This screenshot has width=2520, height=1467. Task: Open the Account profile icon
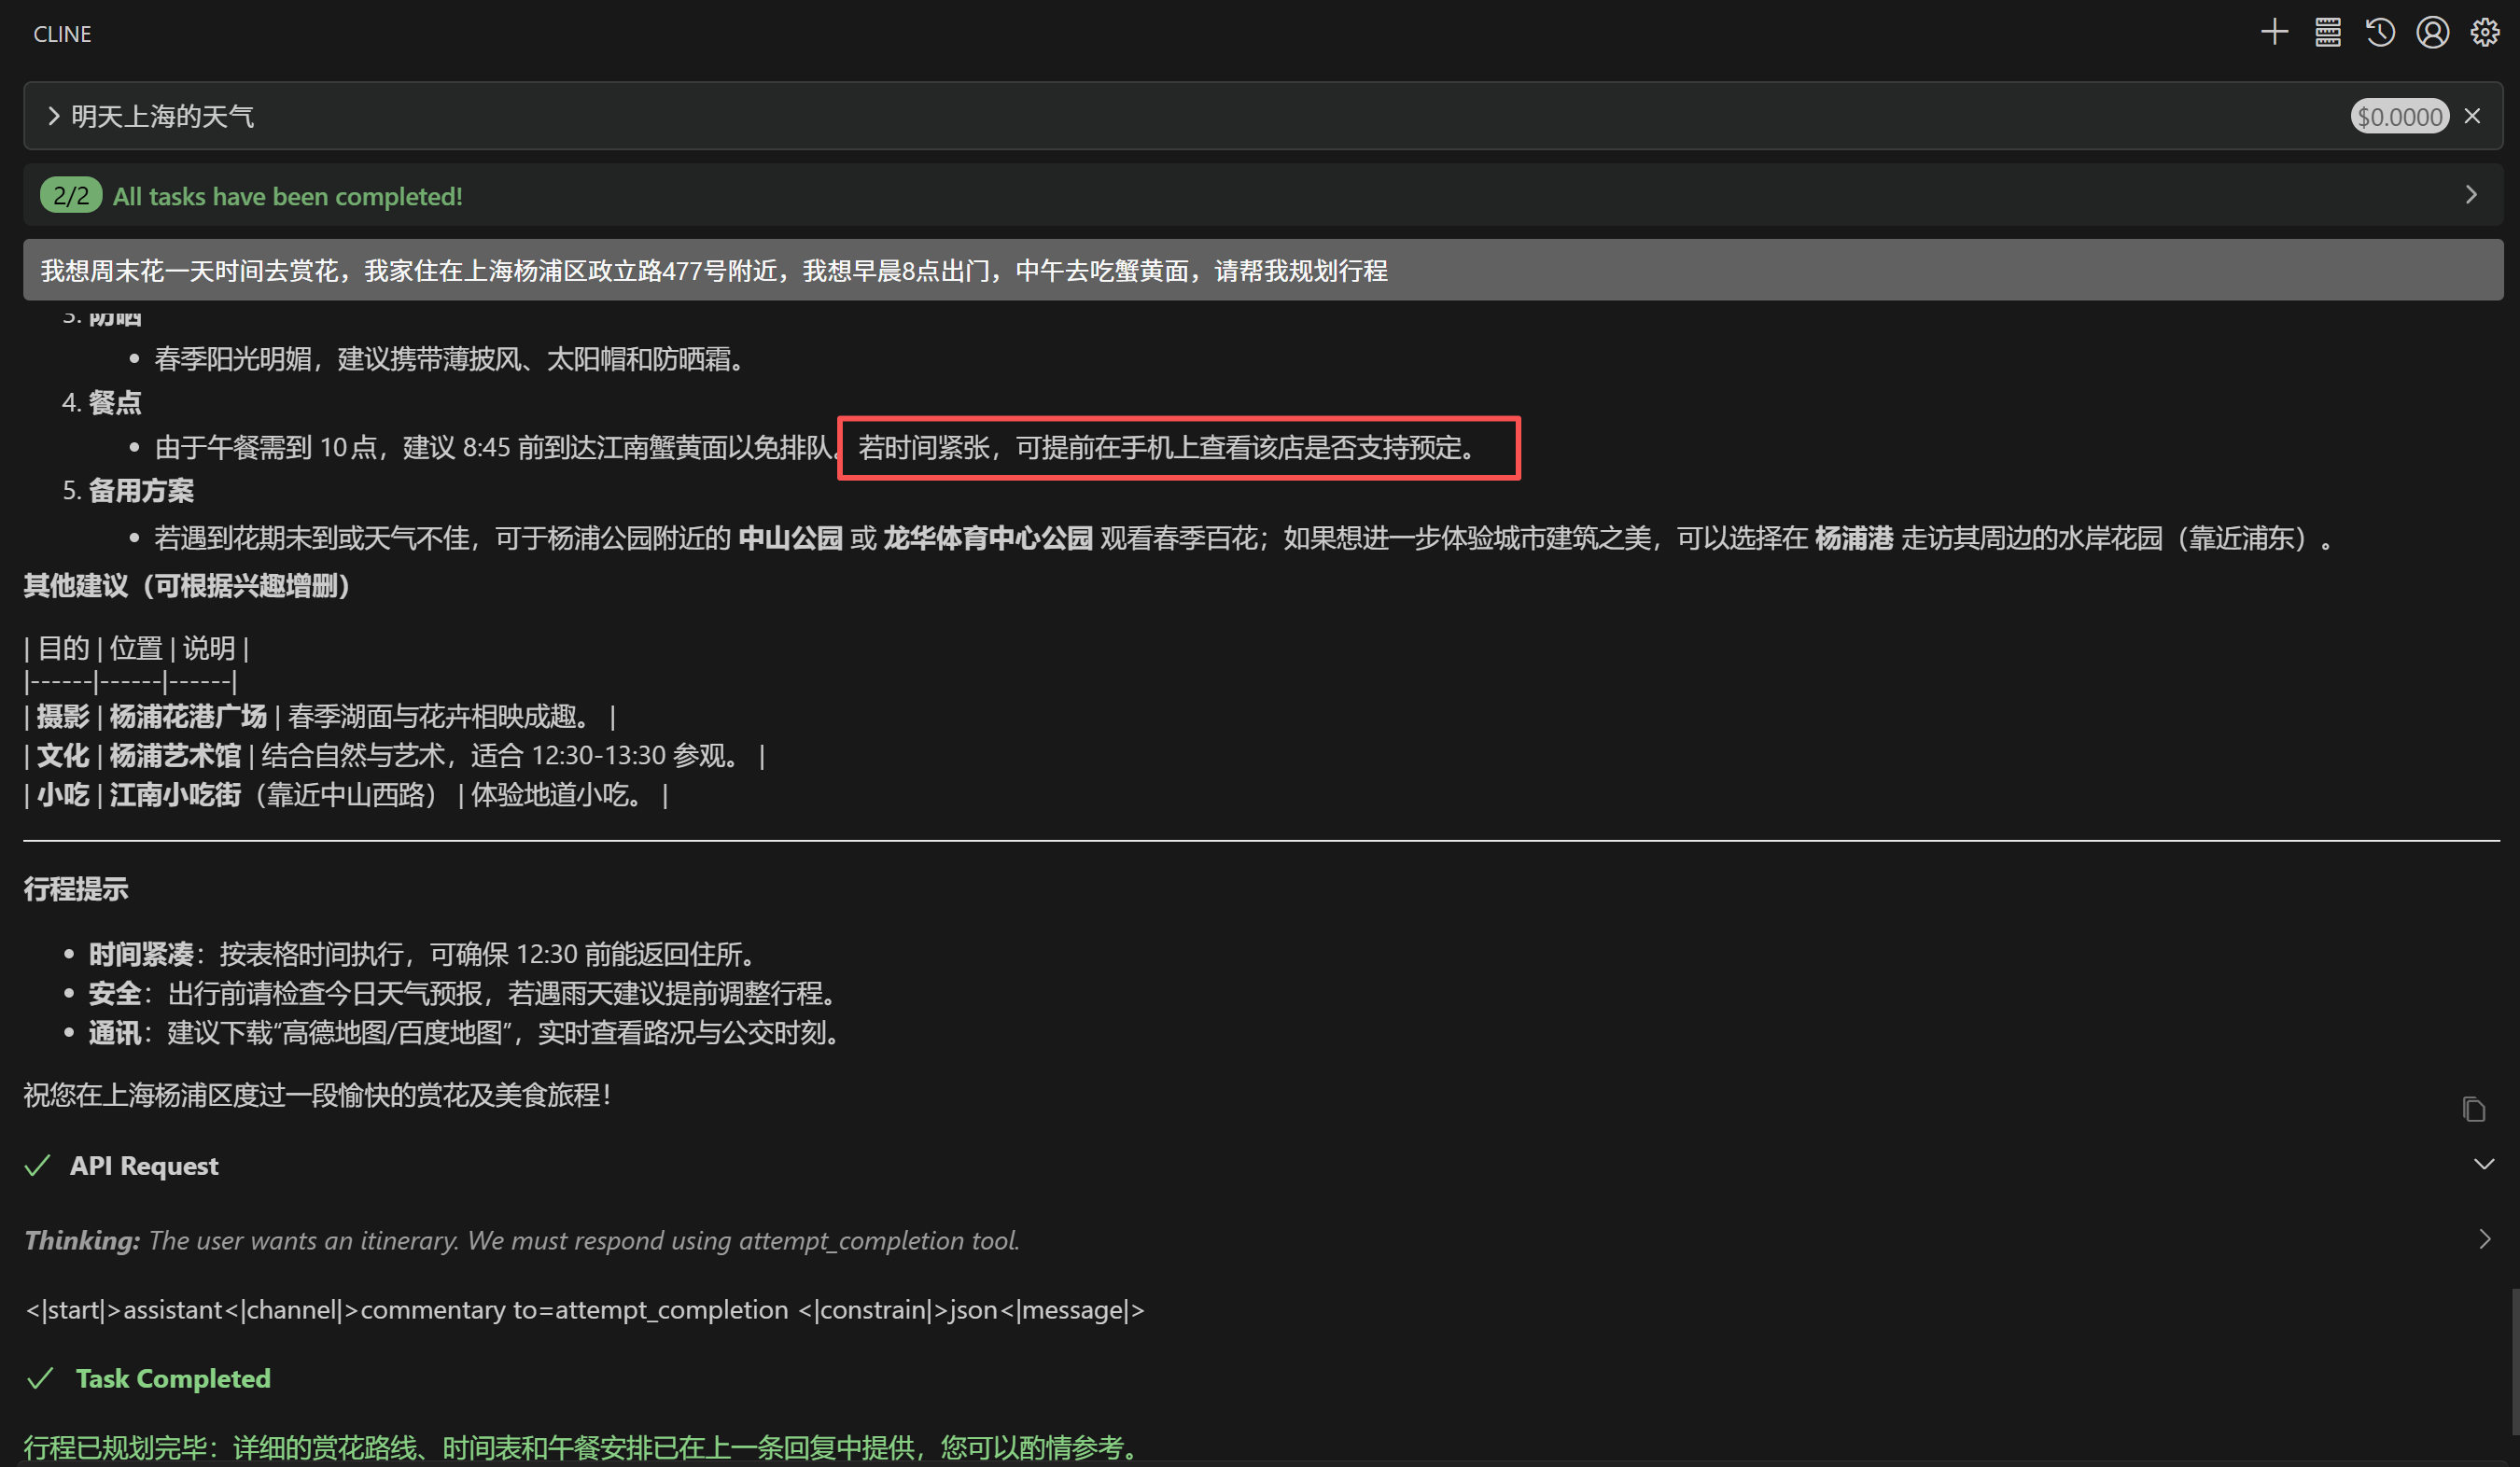(x=2432, y=33)
